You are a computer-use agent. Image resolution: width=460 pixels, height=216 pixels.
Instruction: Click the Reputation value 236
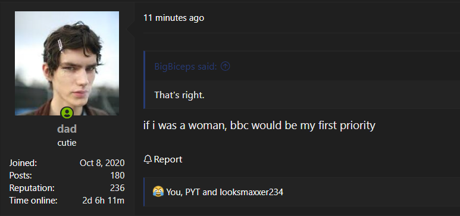click(x=117, y=188)
